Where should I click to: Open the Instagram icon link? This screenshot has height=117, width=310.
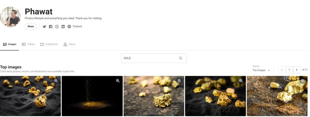[57, 27]
